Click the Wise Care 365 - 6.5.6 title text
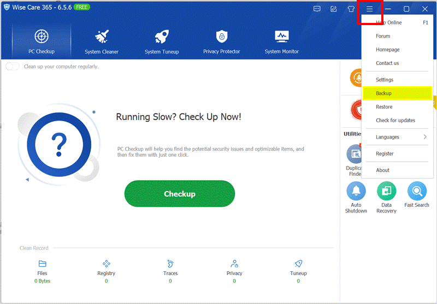Screen dimensions: 437x304 tap(42, 8)
